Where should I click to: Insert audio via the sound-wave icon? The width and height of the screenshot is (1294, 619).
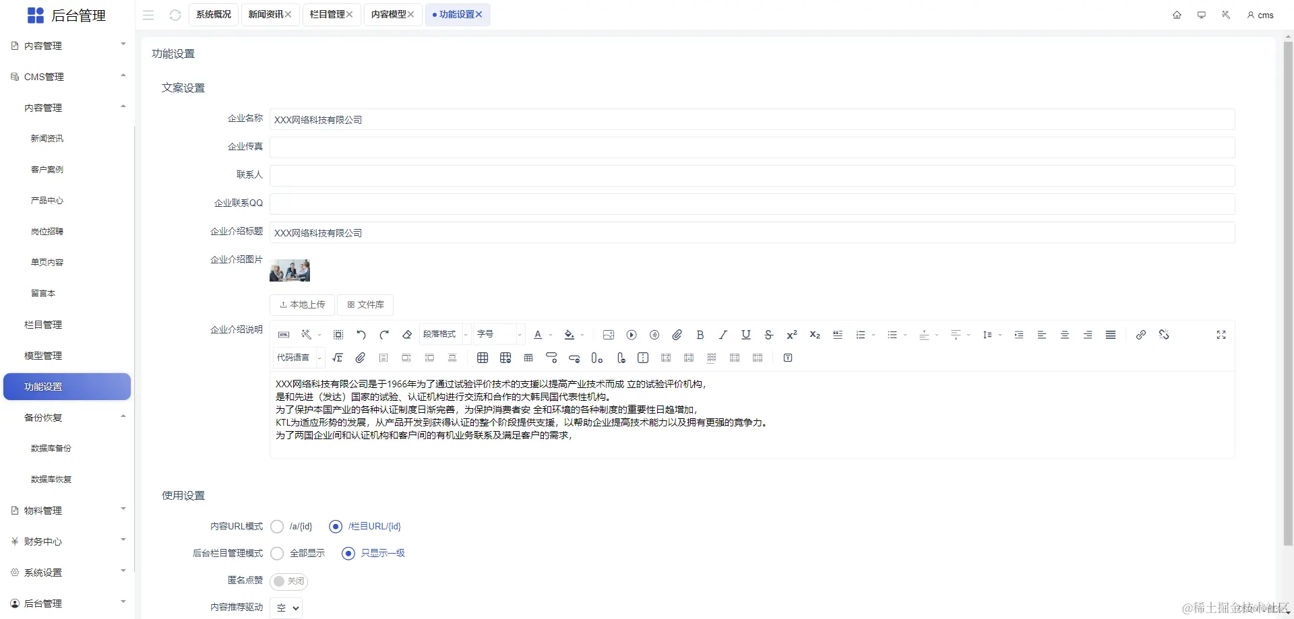(654, 335)
